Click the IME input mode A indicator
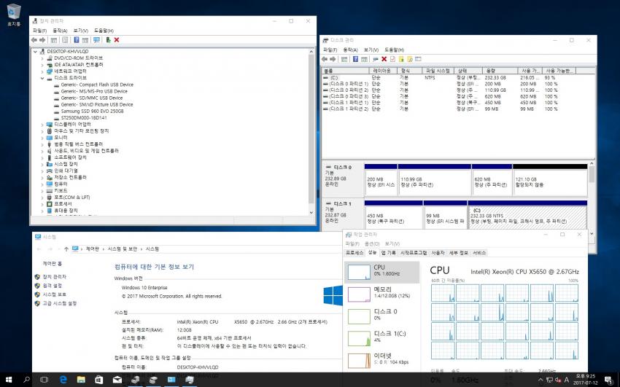 [567, 380]
